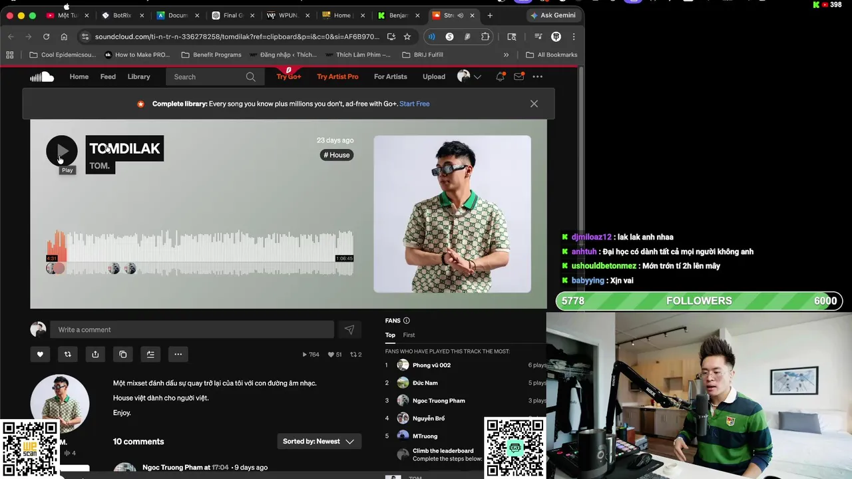852x479 pixels.
Task: Click in the Write a comment field
Action: pos(192,329)
